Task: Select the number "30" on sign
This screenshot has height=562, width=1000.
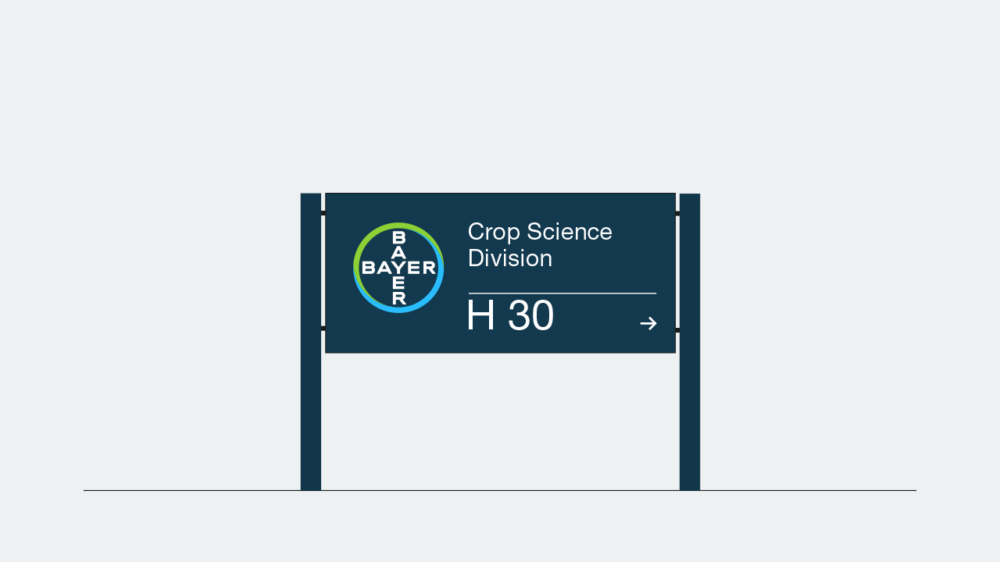Action: [x=531, y=316]
